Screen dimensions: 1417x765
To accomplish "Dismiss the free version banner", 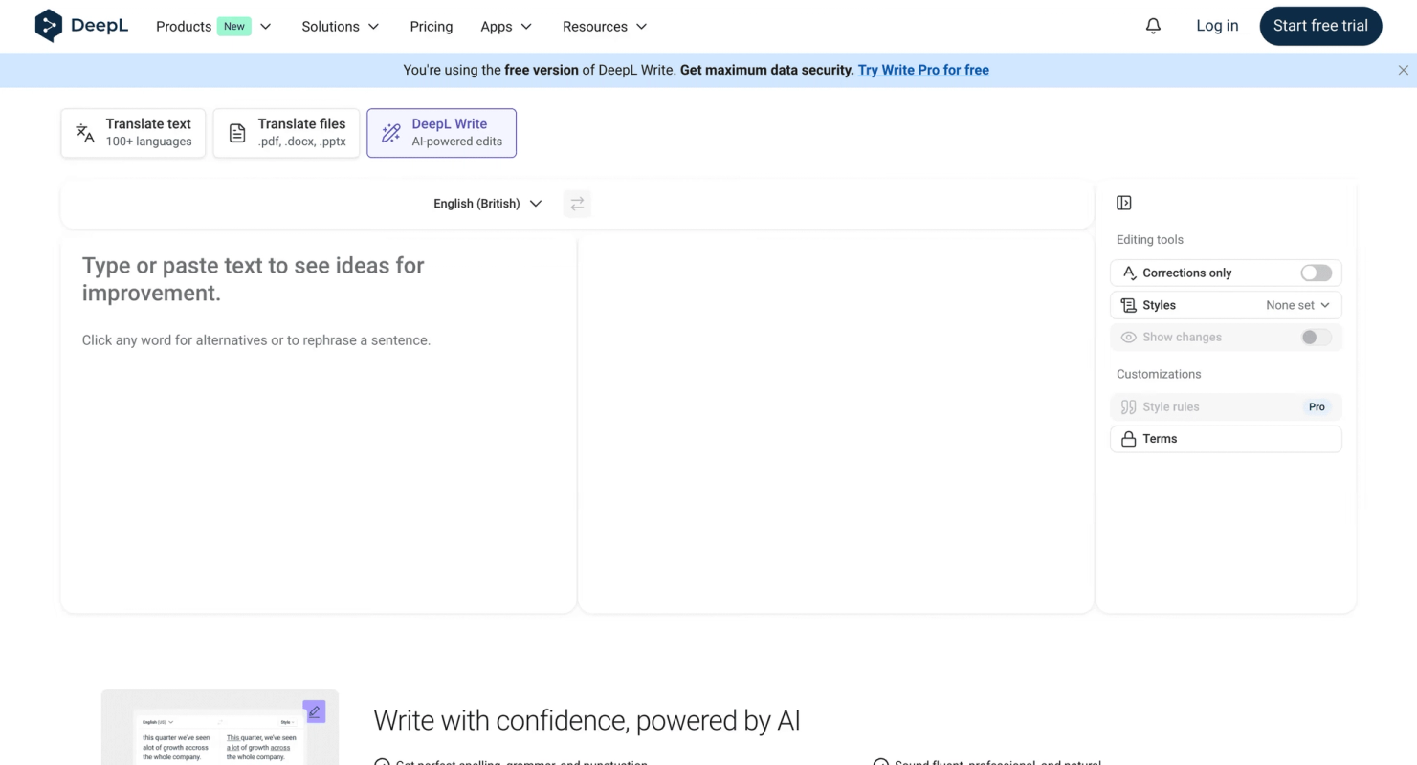I will point(1403,70).
